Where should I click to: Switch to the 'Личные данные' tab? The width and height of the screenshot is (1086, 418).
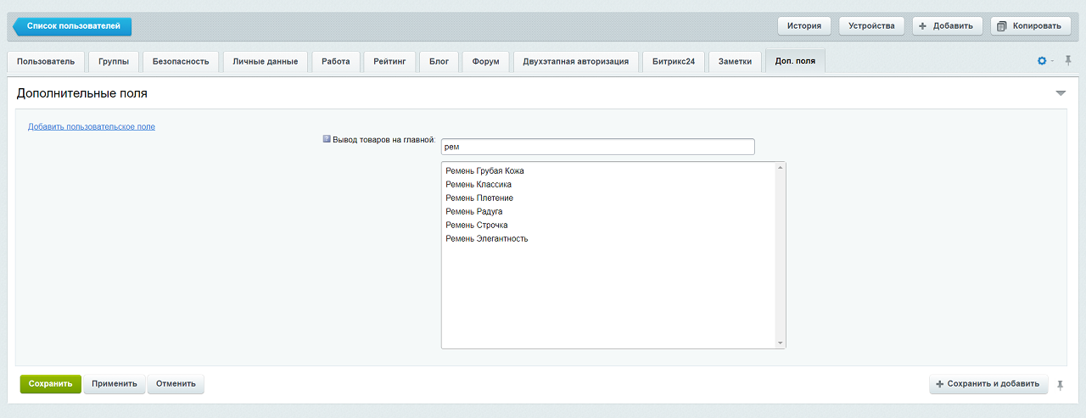click(x=266, y=62)
